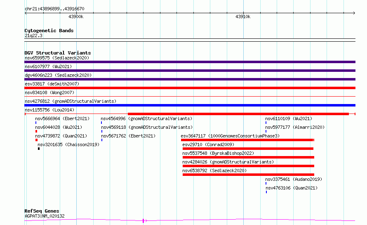
Task: Open nsv4564996 (gnomADStructuralVariants) label
Action: click(x=146, y=118)
